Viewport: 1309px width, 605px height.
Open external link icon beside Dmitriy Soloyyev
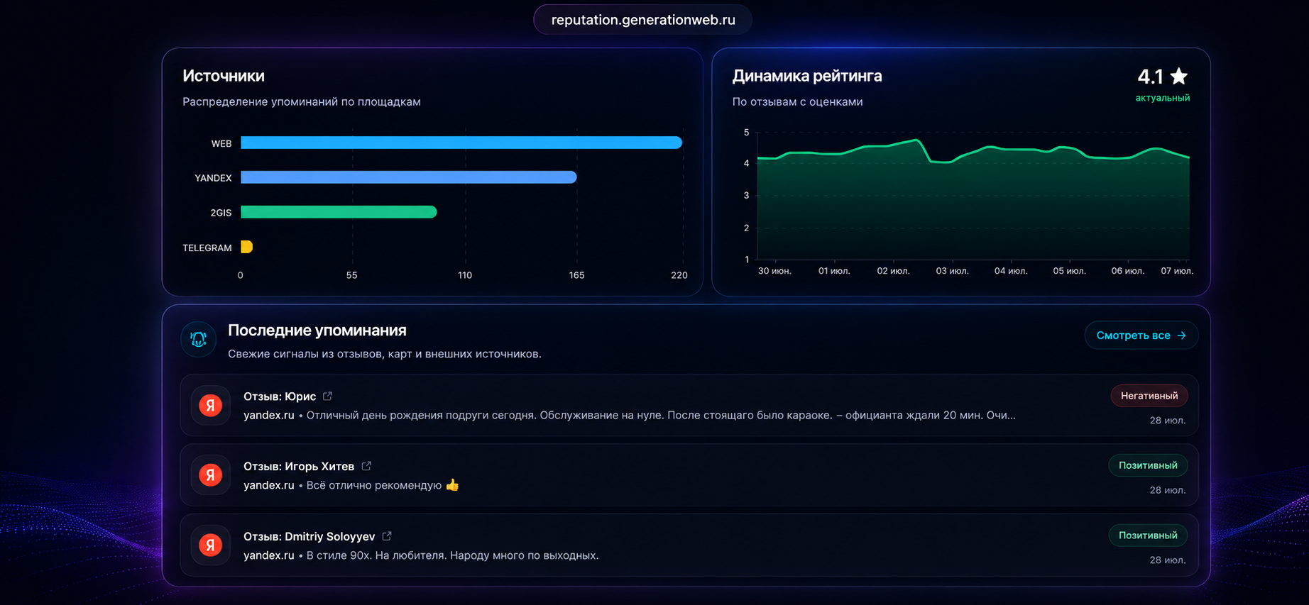[387, 536]
